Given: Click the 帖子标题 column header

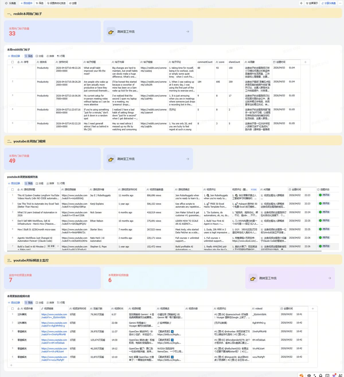Looking at the screenshot, I should [97, 62].
